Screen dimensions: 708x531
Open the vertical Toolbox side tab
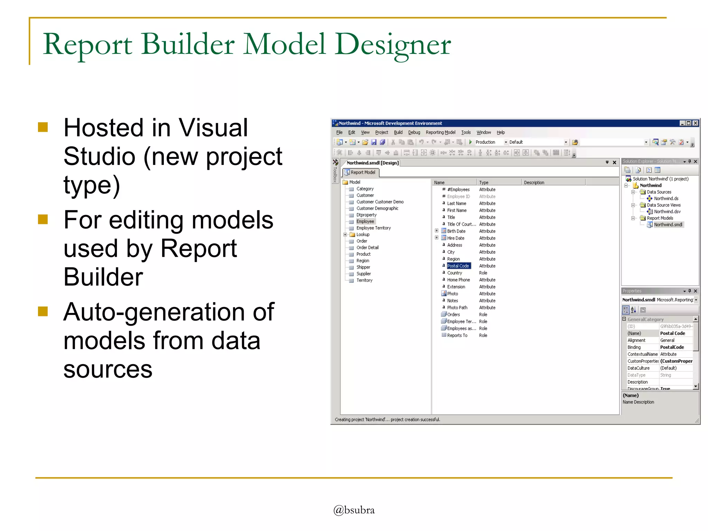coord(335,171)
